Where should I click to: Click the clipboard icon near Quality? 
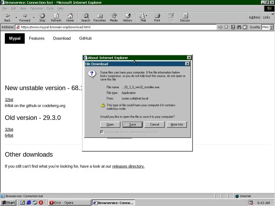[245, 27]
